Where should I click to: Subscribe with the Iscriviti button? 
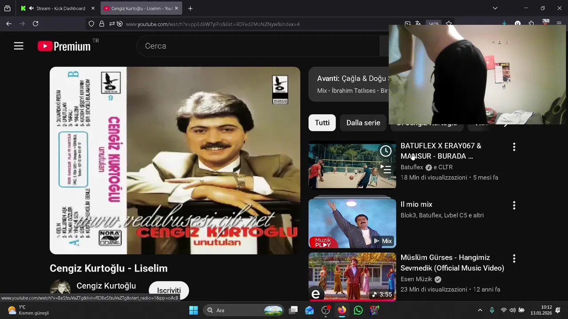(169, 290)
